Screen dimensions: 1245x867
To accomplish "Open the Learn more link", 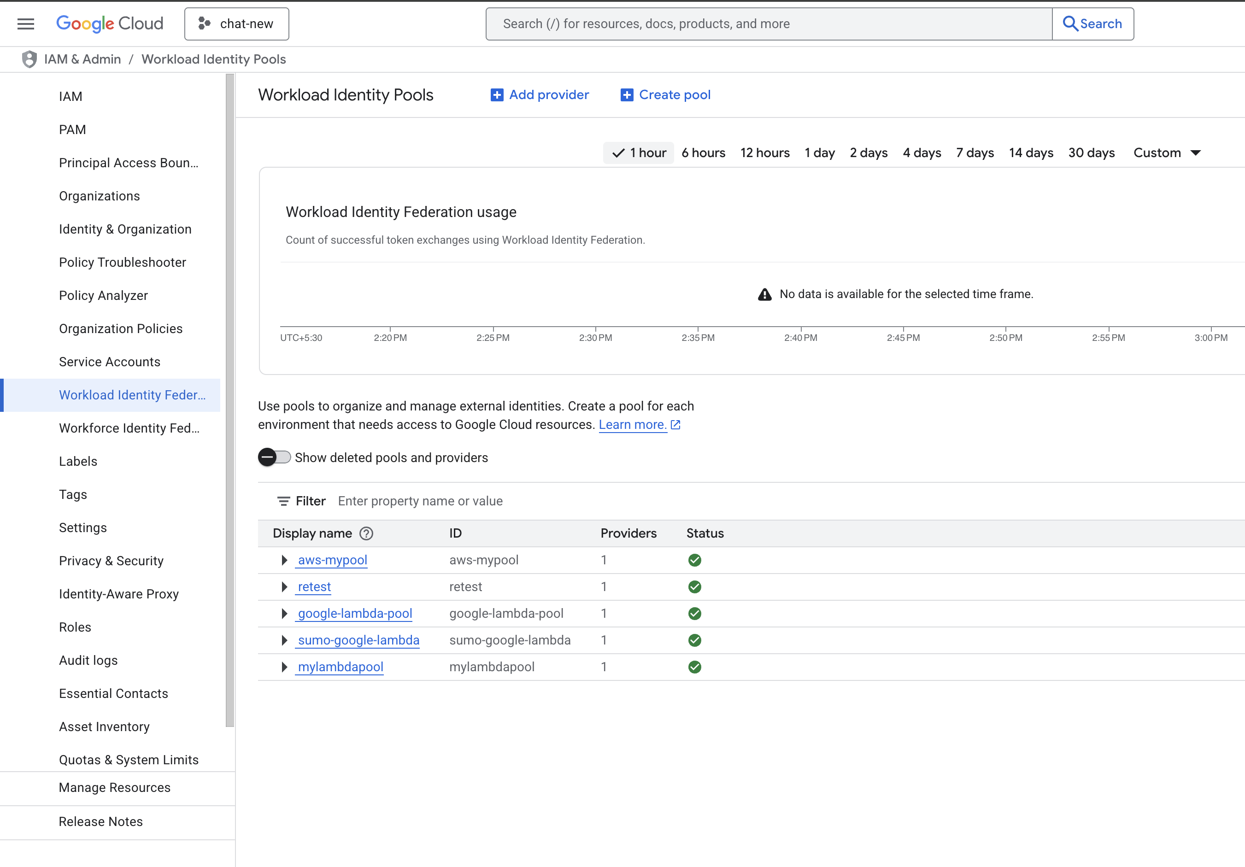I will pos(632,425).
